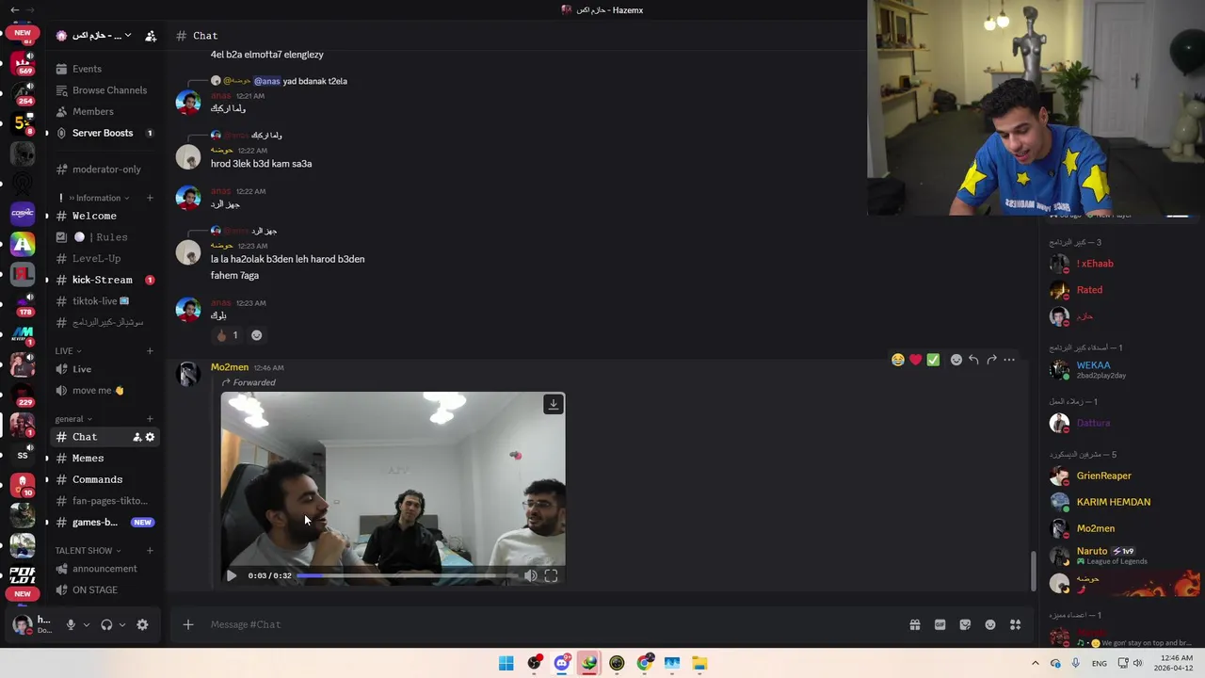Open the gift icon in message bar
The height and width of the screenshot is (678, 1205).
(x=914, y=624)
